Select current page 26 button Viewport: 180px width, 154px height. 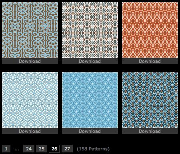coord(54,148)
